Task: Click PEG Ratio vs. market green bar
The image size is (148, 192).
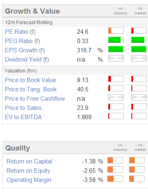Action: pos(139,40)
